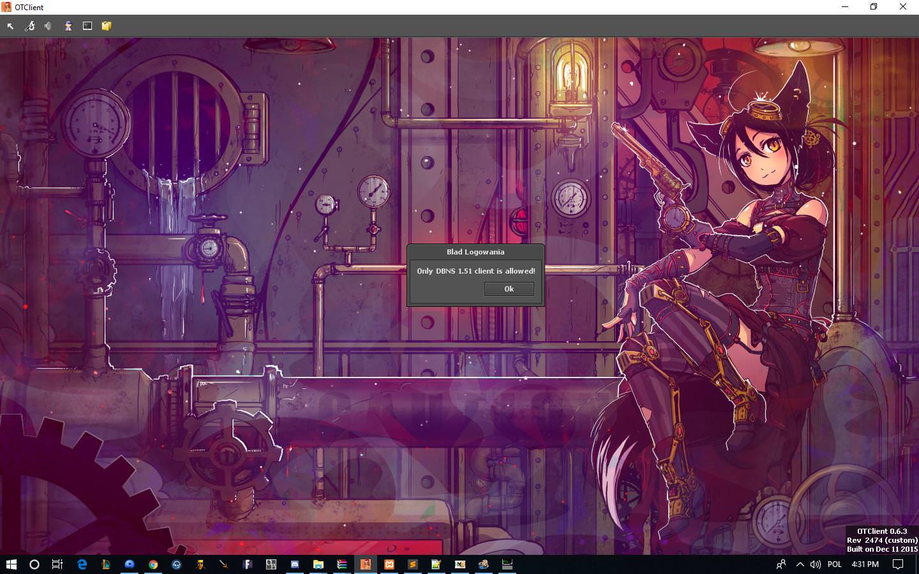Screen dimensions: 919x574
Task: Click the 'Only DBNS 1.51 client is allowed!' message
Action: [476, 271]
